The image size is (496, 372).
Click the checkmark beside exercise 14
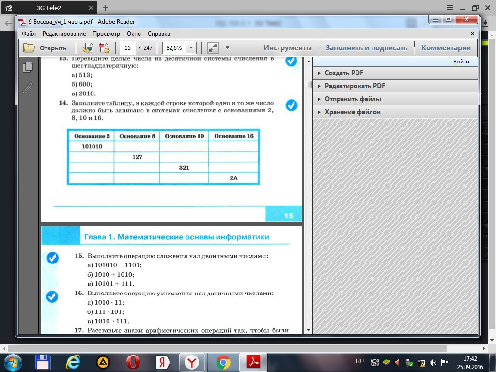pyautogui.click(x=291, y=105)
